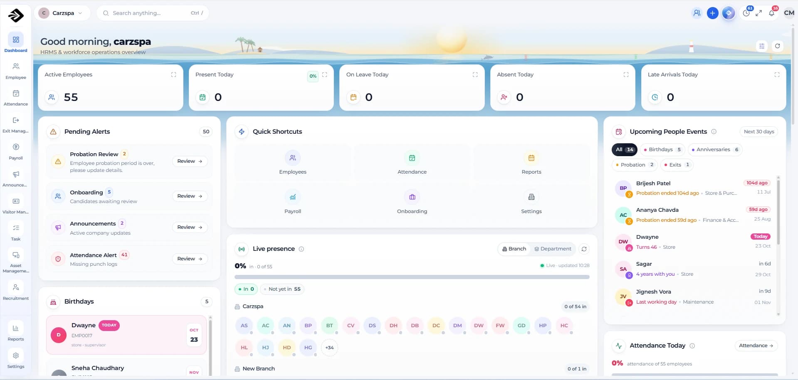Switch Live presence to Branch view
This screenshot has height=380, width=798.
pos(514,249)
